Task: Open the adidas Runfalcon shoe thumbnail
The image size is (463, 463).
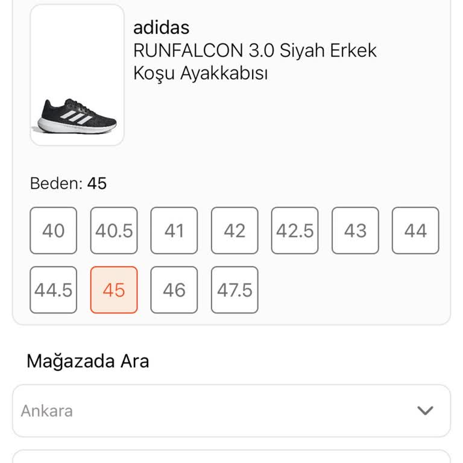Action: pos(77,75)
